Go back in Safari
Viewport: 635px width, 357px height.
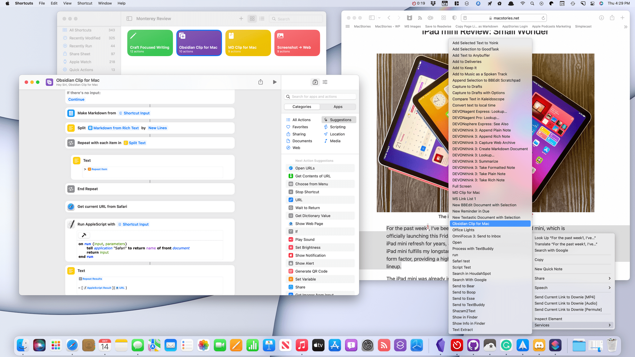click(389, 18)
